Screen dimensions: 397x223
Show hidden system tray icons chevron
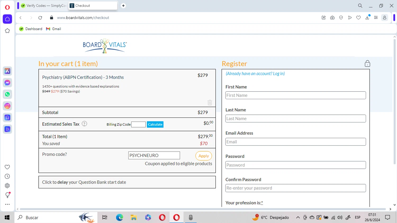click(x=298, y=217)
